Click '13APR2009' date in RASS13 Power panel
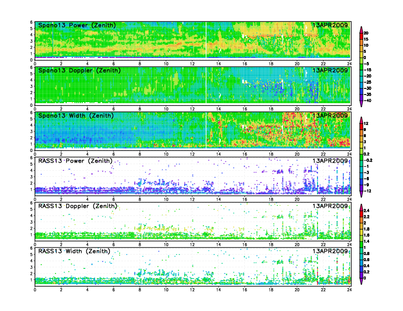The height and width of the screenshot is (311, 403). 330,161
